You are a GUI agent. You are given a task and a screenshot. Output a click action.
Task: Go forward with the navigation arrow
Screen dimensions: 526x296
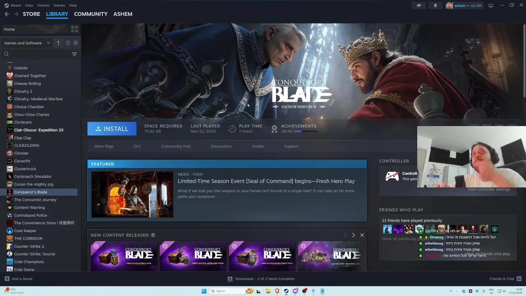pyautogui.click(x=16, y=14)
